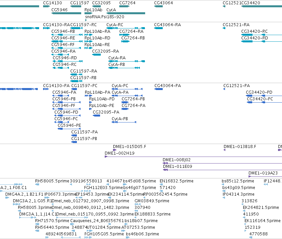Select the bs85c12.5prime EST label
The width and height of the screenshot is (282, 239).
(238, 181)
